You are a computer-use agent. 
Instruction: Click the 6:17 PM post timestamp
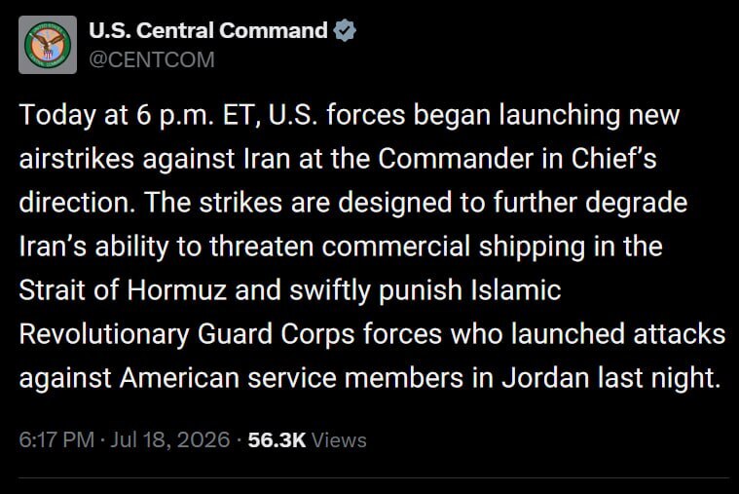(x=56, y=439)
